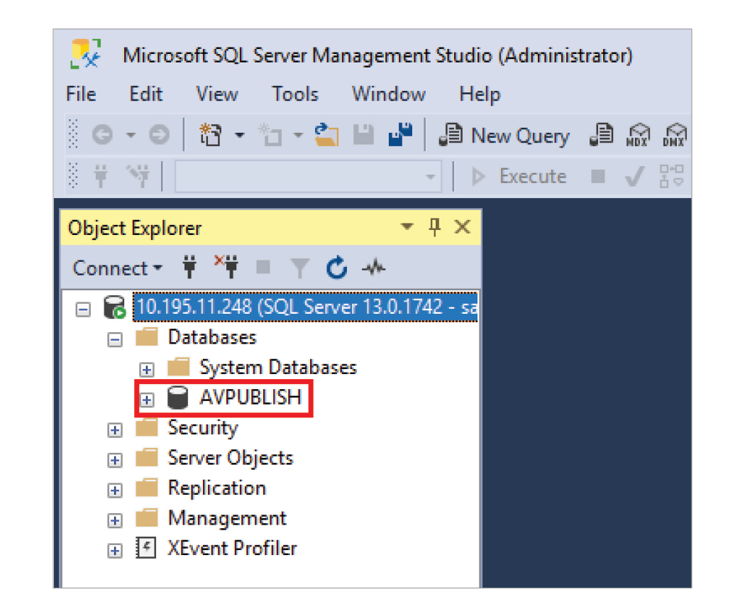The width and height of the screenshot is (745, 614).
Task: Expand the Server Objects folder
Action: [114, 460]
